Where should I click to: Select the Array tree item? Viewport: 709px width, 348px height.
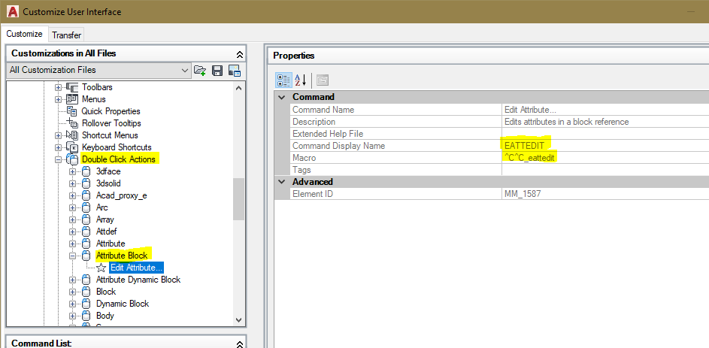105,219
